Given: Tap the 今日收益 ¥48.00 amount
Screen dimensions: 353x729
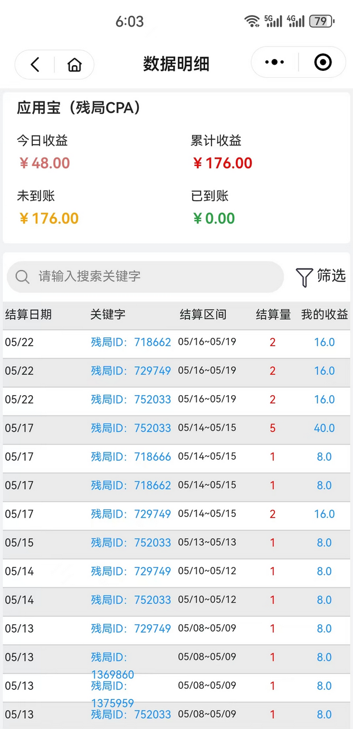Looking at the screenshot, I should click(x=45, y=163).
